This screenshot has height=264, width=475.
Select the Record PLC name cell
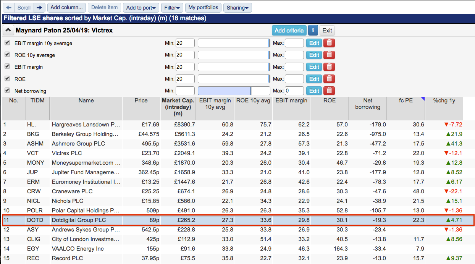click(x=66, y=258)
